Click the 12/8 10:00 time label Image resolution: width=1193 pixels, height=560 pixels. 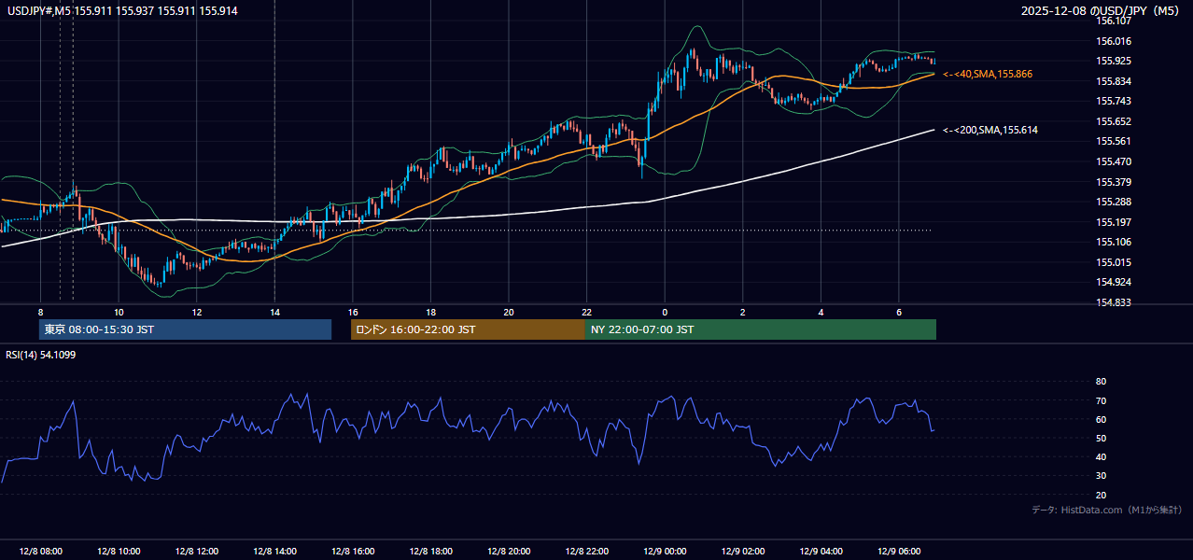point(119,552)
